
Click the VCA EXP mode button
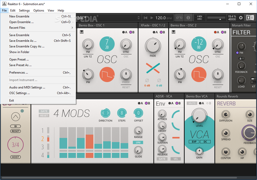(x=194, y=142)
